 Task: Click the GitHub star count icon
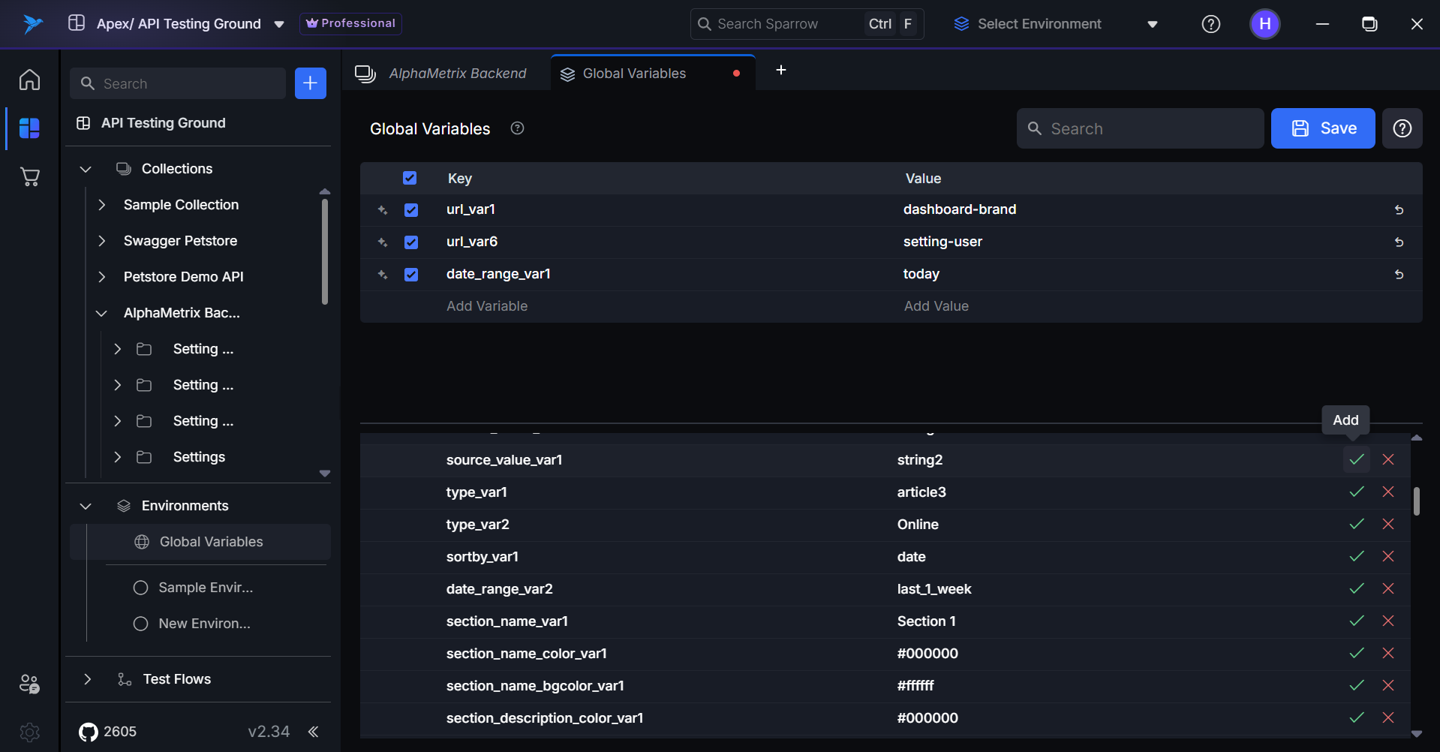(89, 732)
